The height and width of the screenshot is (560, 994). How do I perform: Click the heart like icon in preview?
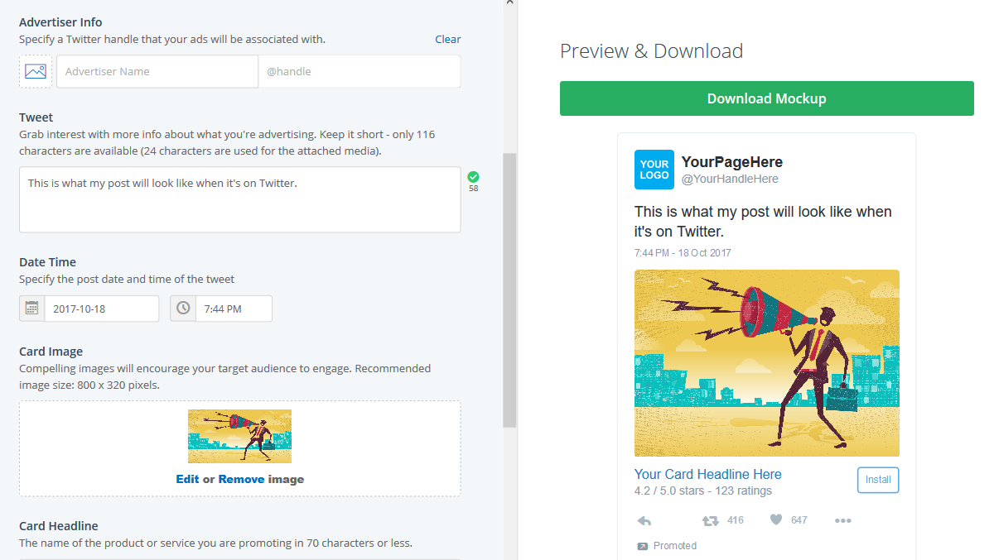point(776,520)
